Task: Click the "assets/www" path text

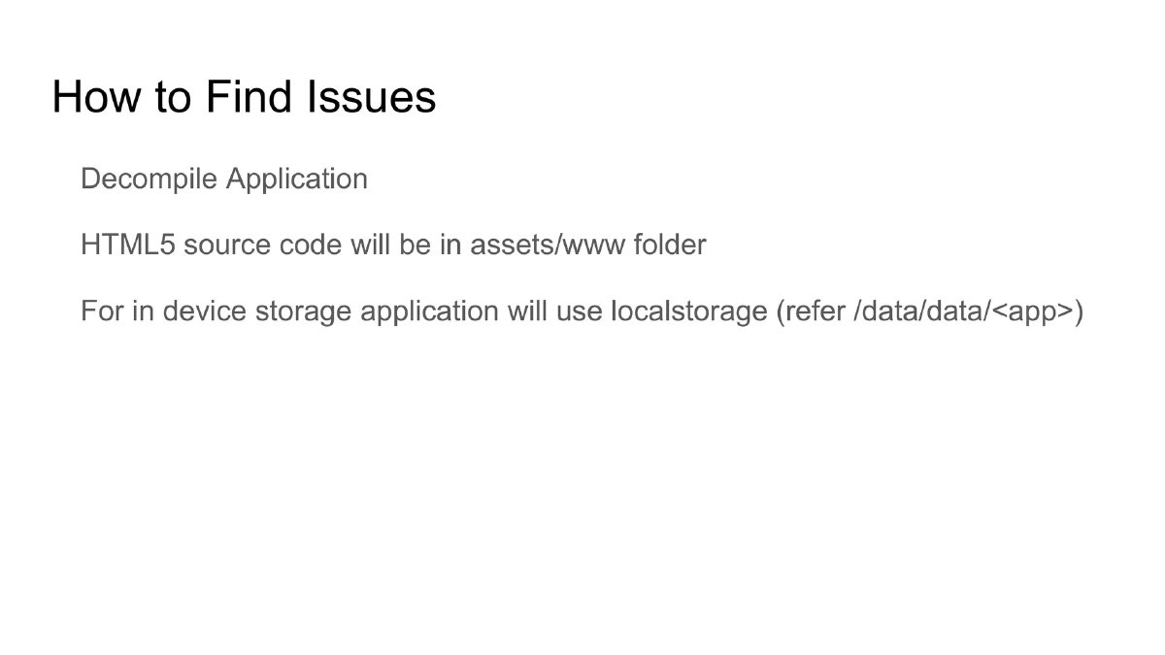Action: tap(548, 245)
